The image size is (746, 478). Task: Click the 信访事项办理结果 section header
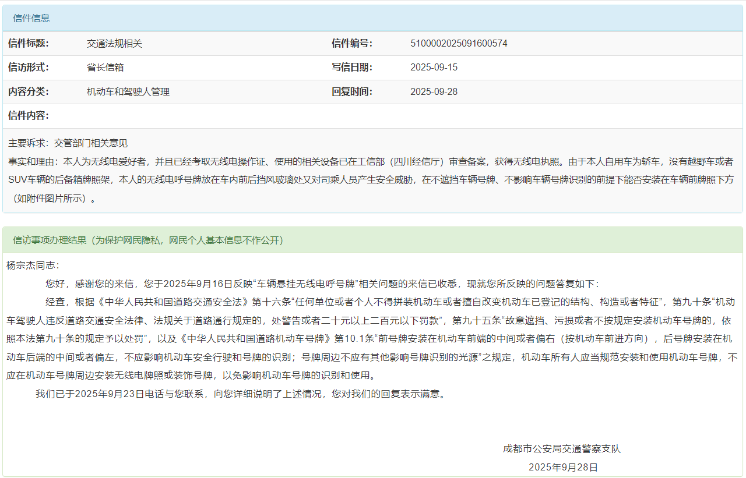click(x=148, y=240)
